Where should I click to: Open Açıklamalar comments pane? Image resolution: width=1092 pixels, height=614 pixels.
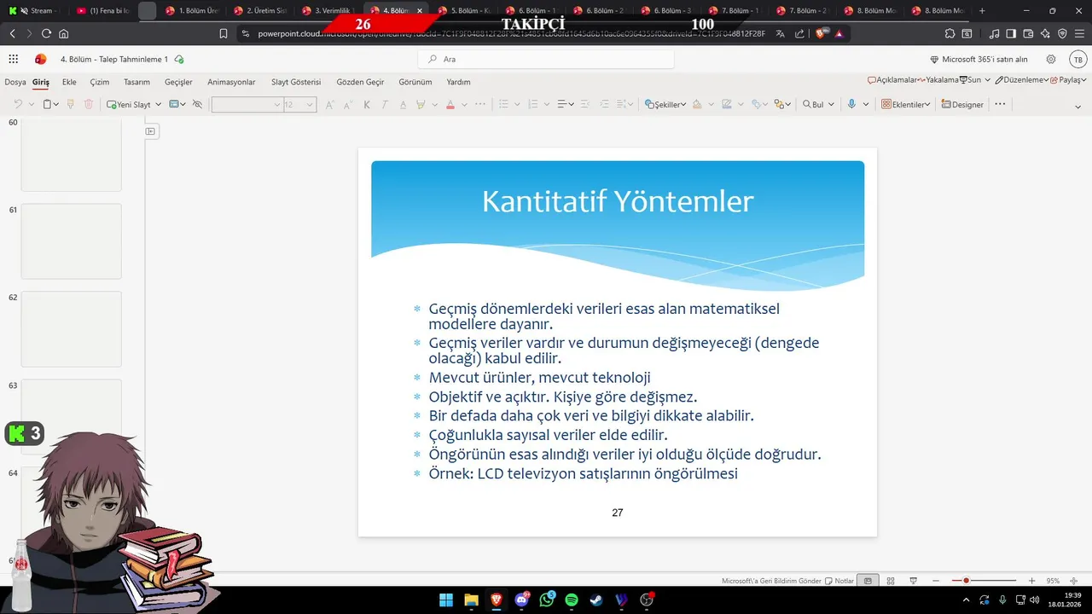(x=892, y=79)
